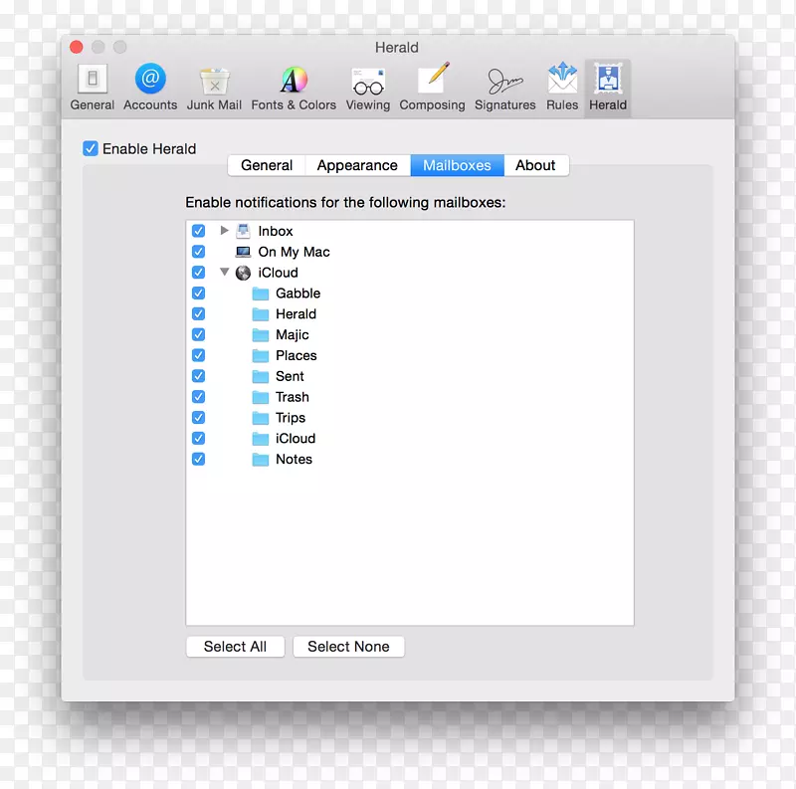Select the Herald toolbar icon
The image size is (796, 789).
coord(607,86)
